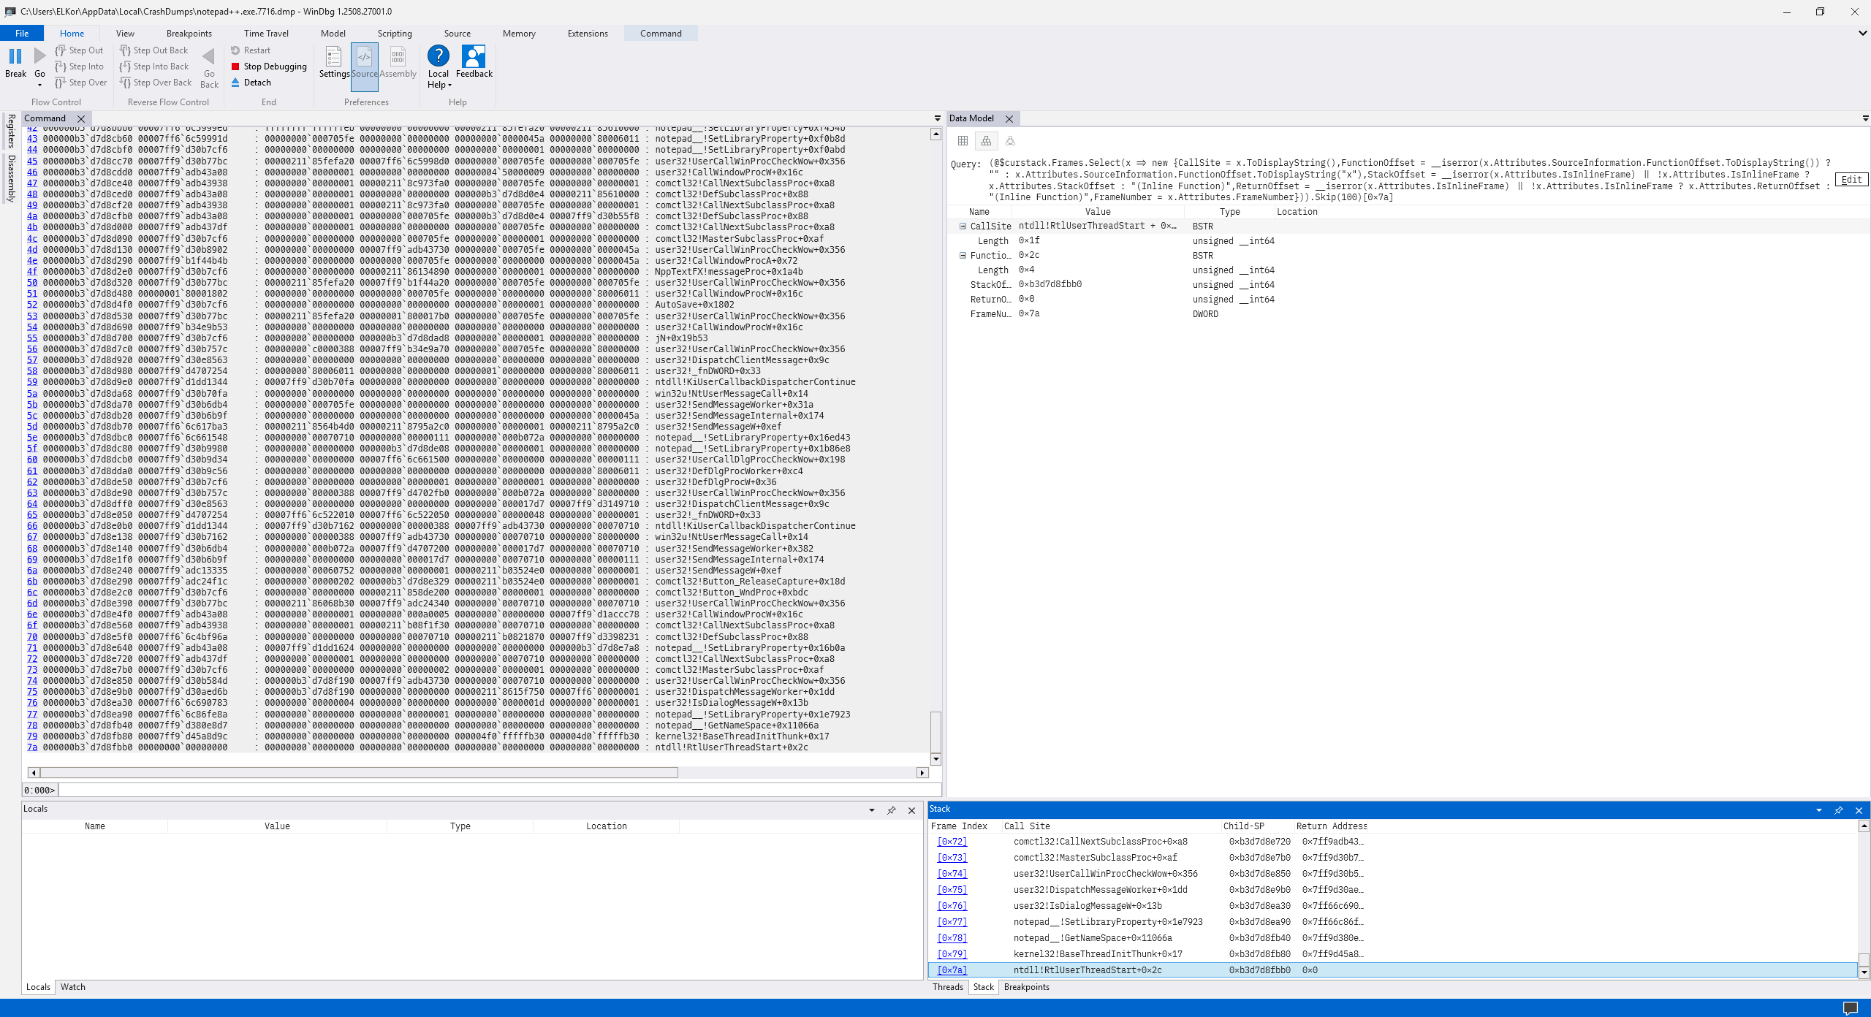Image resolution: width=1871 pixels, height=1017 pixels.
Task: Click the 0:000> command input field
Action: 497,791
